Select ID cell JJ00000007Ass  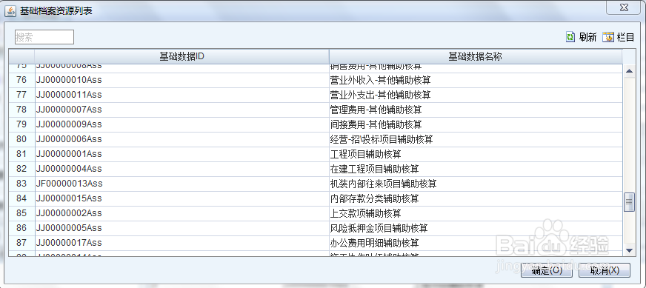(x=182, y=110)
